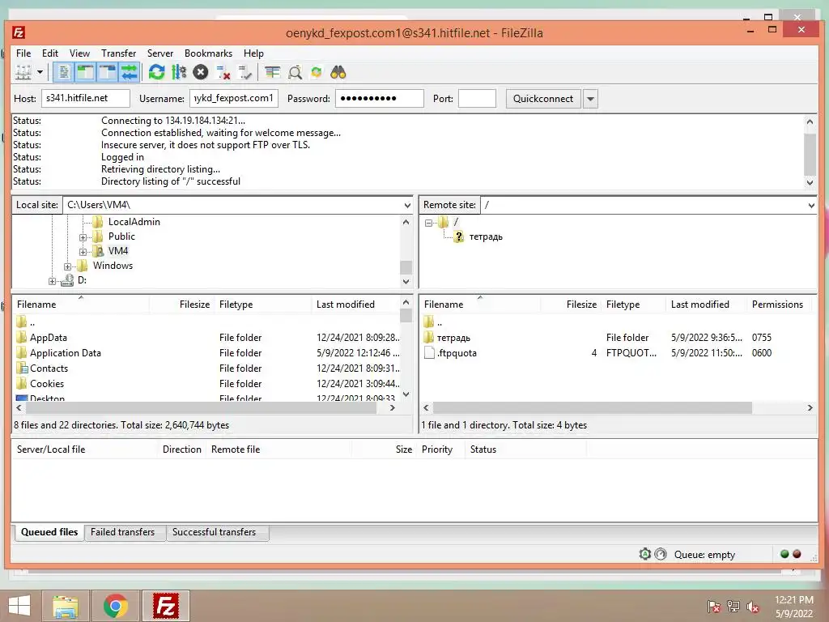
Task: Click remote file list horizontal scrollbar
Action: pos(592,408)
